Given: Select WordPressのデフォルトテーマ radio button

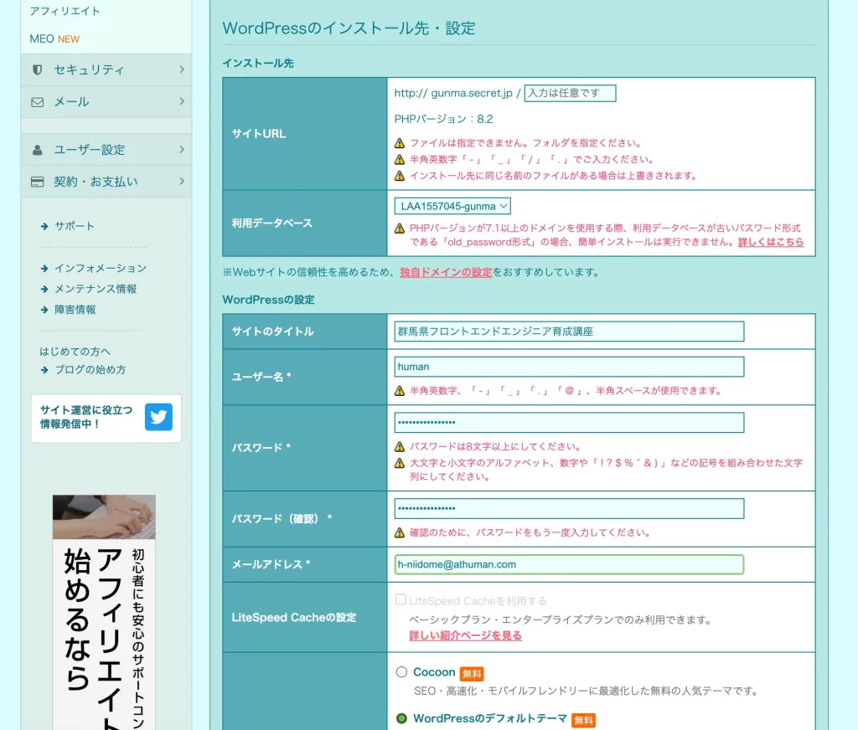Looking at the screenshot, I should (x=401, y=718).
